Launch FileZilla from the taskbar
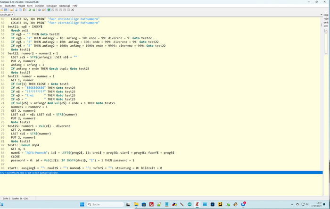 pyautogui.click(x=151, y=204)
